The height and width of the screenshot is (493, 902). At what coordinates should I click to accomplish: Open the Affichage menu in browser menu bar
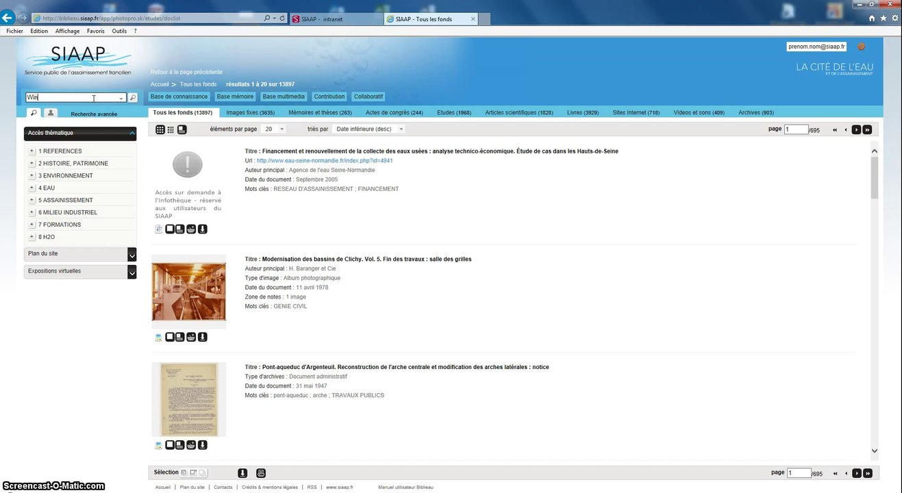[68, 31]
